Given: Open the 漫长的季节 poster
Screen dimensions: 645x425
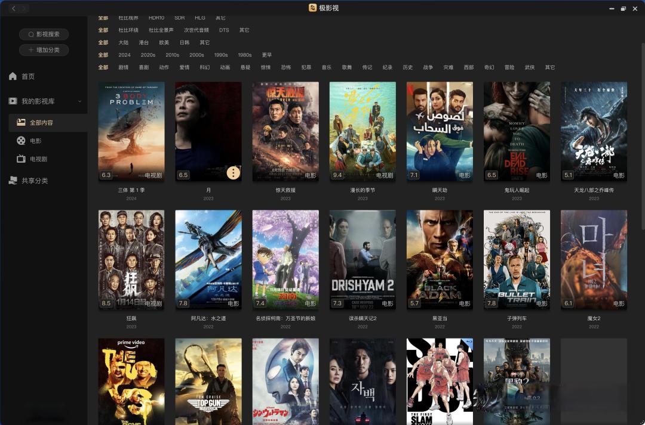Looking at the screenshot, I should coord(363,131).
